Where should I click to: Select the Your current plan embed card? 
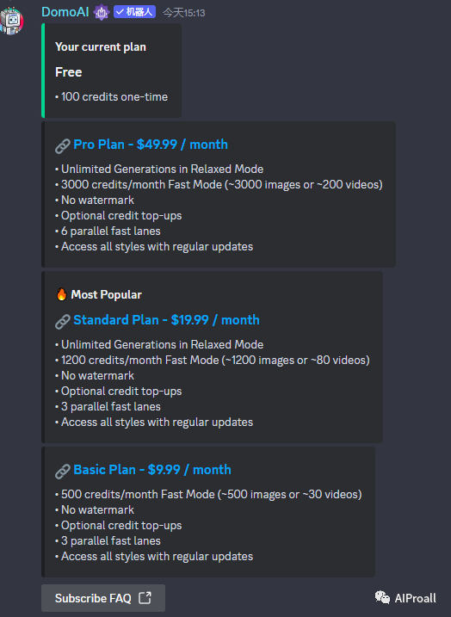pyautogui.click(x=111, y=71)
